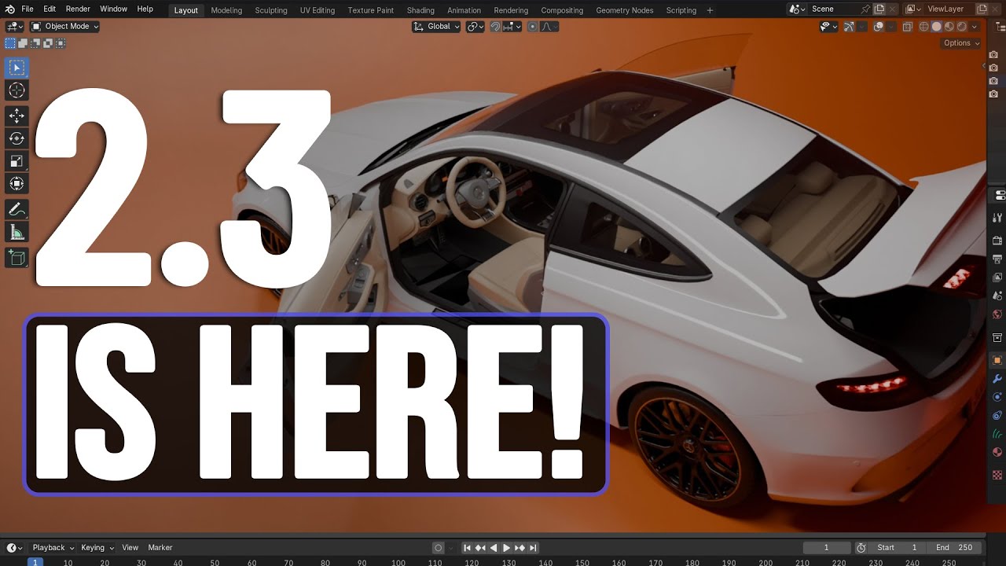This screenshot has width=1006, height=566.
Task: Select the Rotate tool
Action: tap(17, 138)
